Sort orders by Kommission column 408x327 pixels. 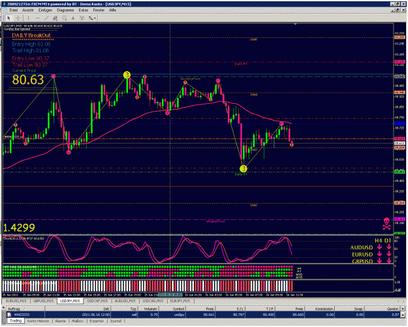pos(320,309)
